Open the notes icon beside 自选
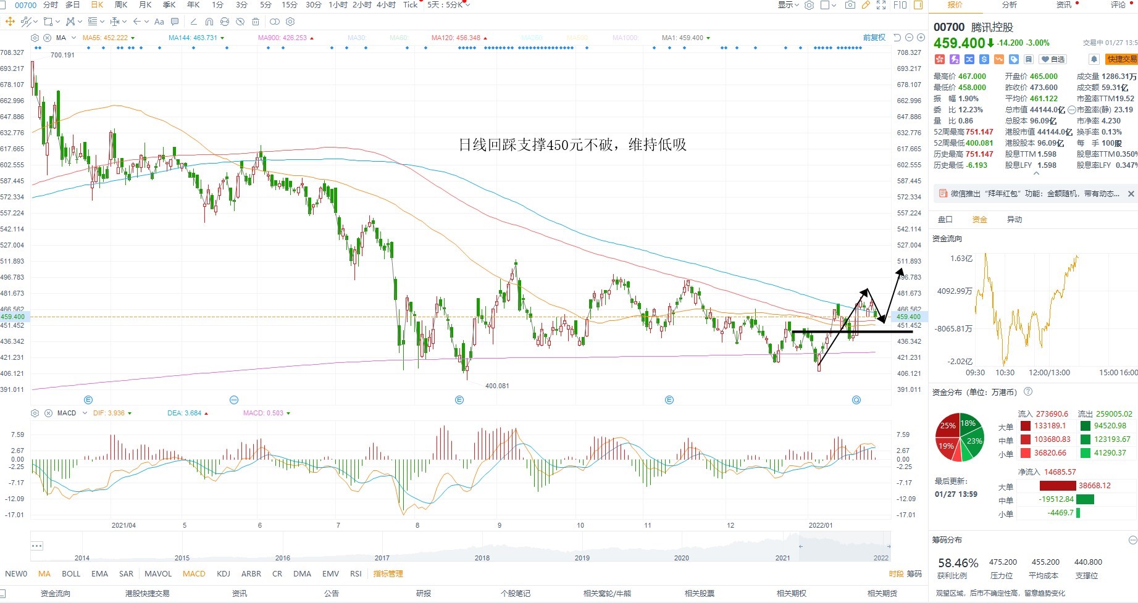The image size is (1138, 603). click(1029, 59)
